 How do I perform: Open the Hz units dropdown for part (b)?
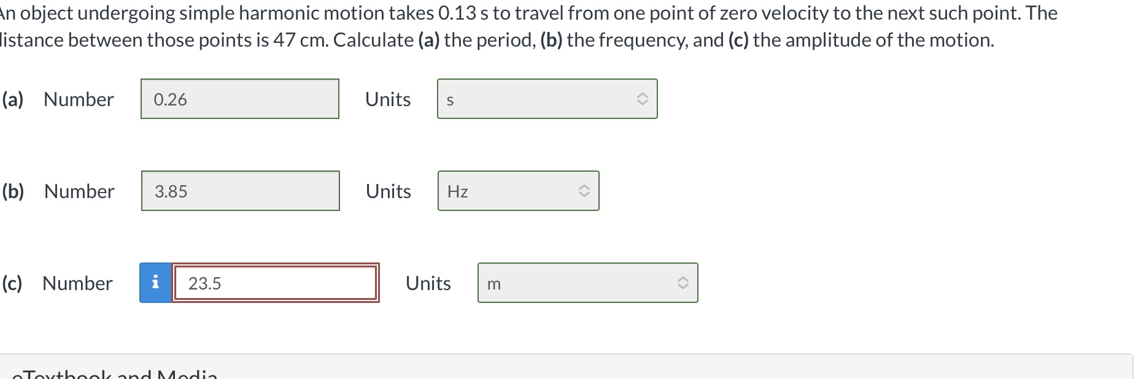coord(518,191)
